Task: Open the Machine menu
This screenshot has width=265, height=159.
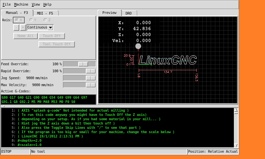Action: (x=21, y=4)
